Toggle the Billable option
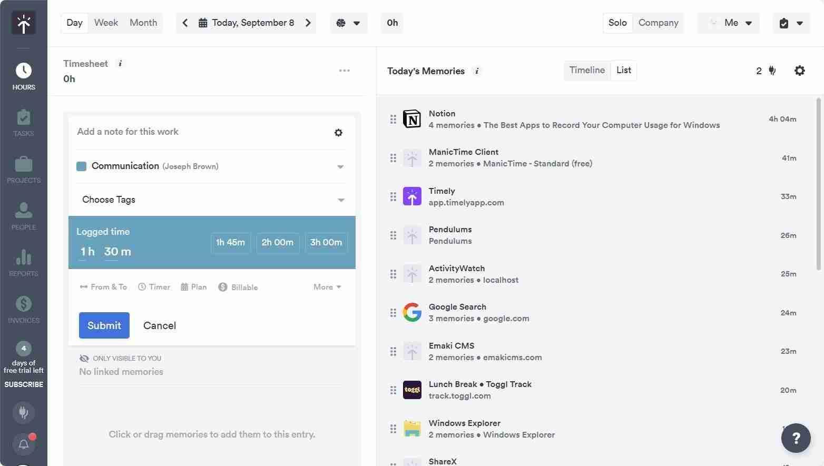 238,287
